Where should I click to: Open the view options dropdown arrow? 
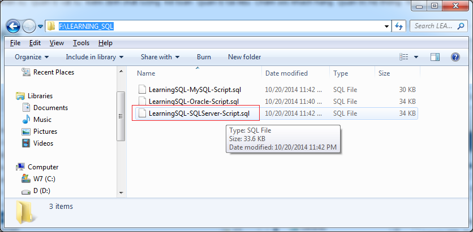(x=416, y=57)
